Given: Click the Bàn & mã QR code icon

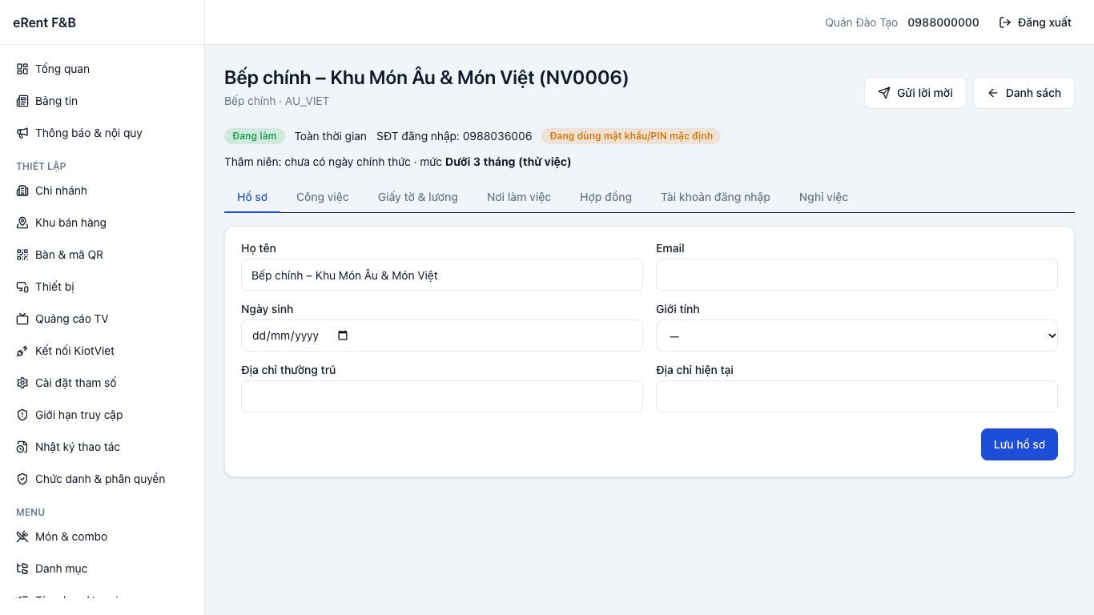Looking at the screenshot, I should click(x=22, y=255).
